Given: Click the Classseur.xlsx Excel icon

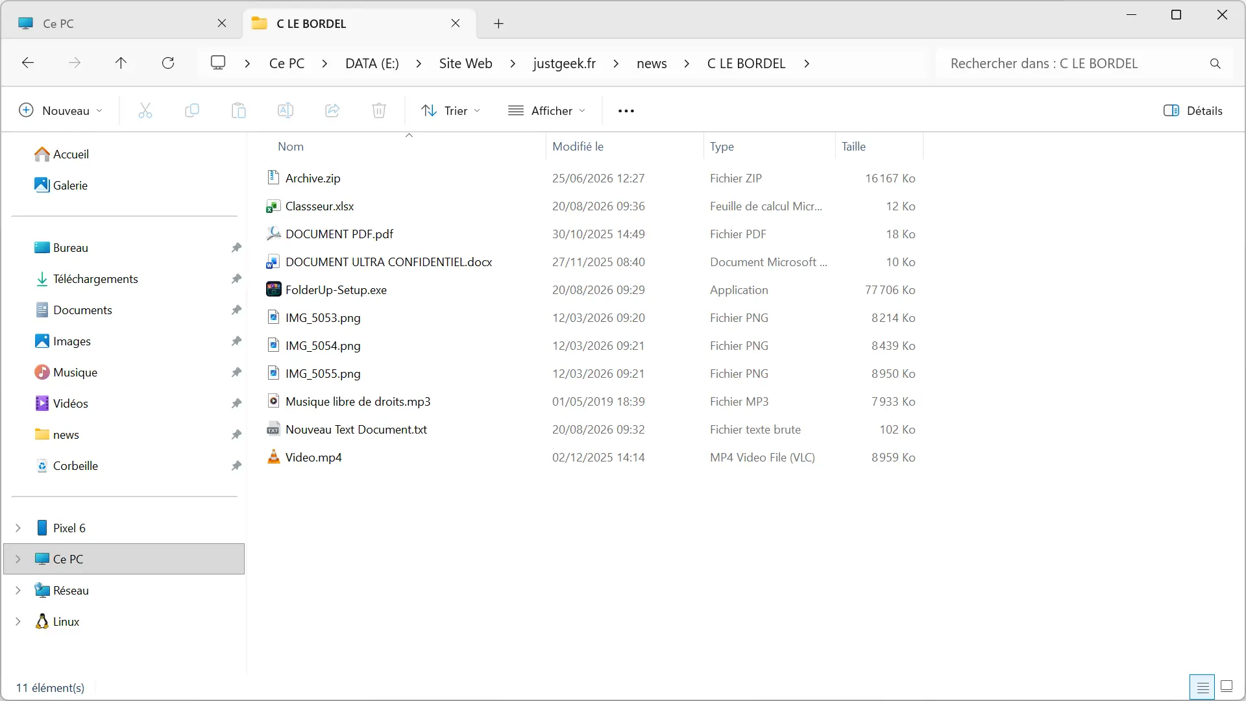Looking at the screenshot, I should [273, 206].
